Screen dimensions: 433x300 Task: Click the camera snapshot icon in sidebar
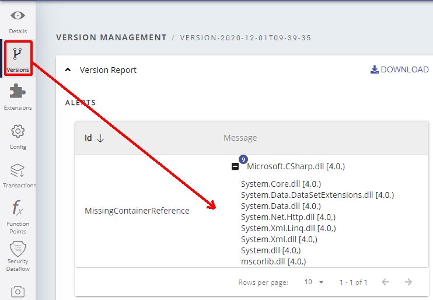click(x=18, y=291)
